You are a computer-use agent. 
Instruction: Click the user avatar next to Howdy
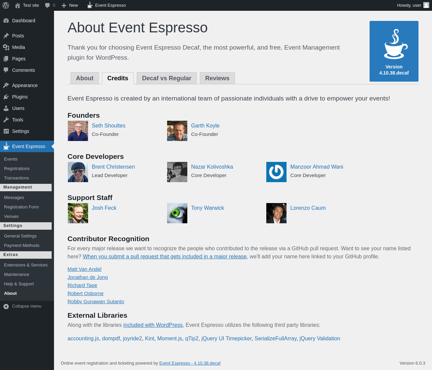pyautogui.click(x=426, y=5)
